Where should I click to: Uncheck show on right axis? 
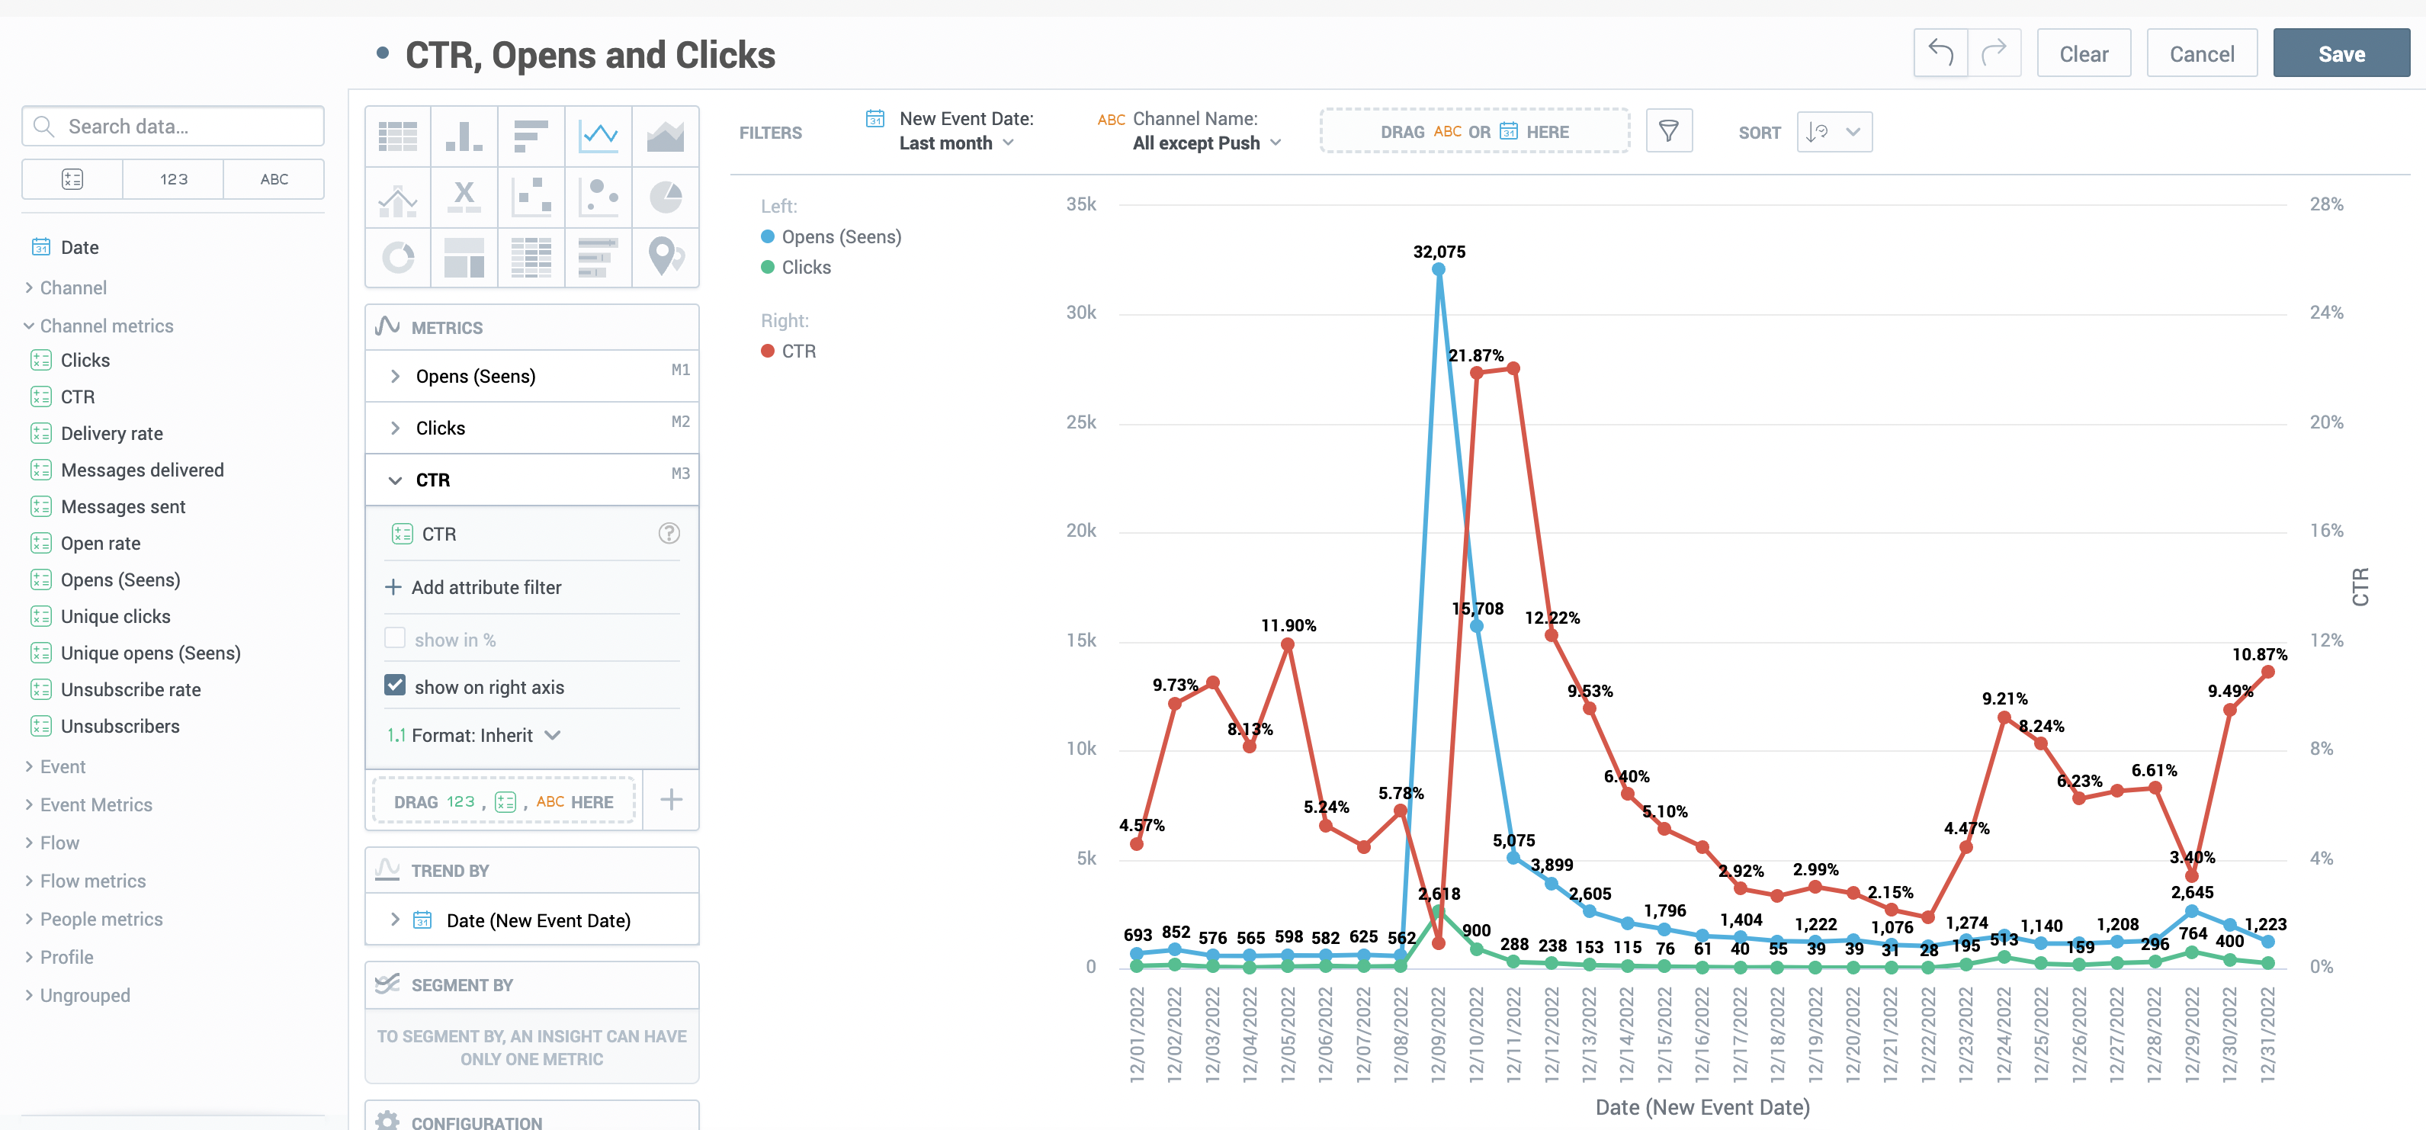pyautogui.click(x=396, y=686)
